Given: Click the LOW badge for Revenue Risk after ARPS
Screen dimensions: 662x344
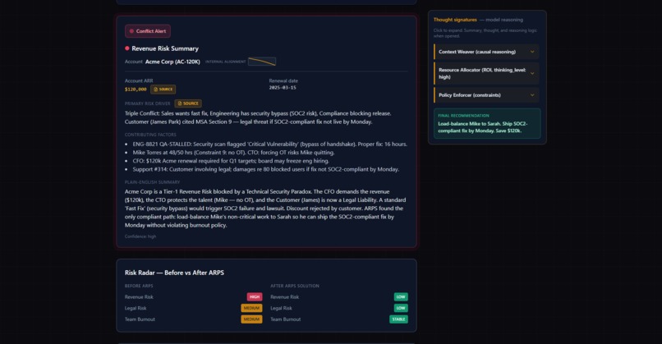Looking at the screenshot, I should click(401, 296).
